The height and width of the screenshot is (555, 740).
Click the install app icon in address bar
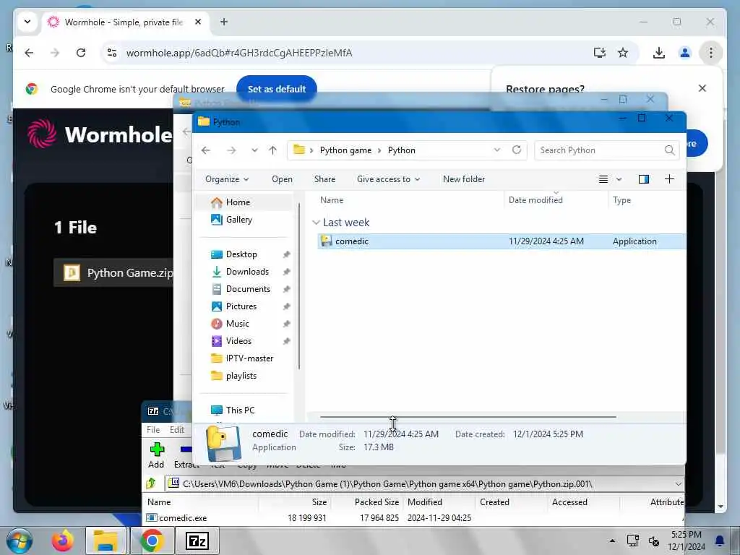coord(599,53)
